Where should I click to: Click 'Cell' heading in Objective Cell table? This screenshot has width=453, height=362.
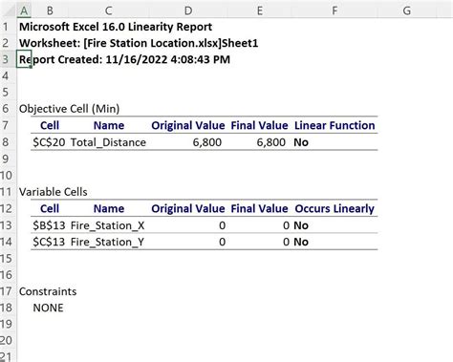tap(50, 125)
